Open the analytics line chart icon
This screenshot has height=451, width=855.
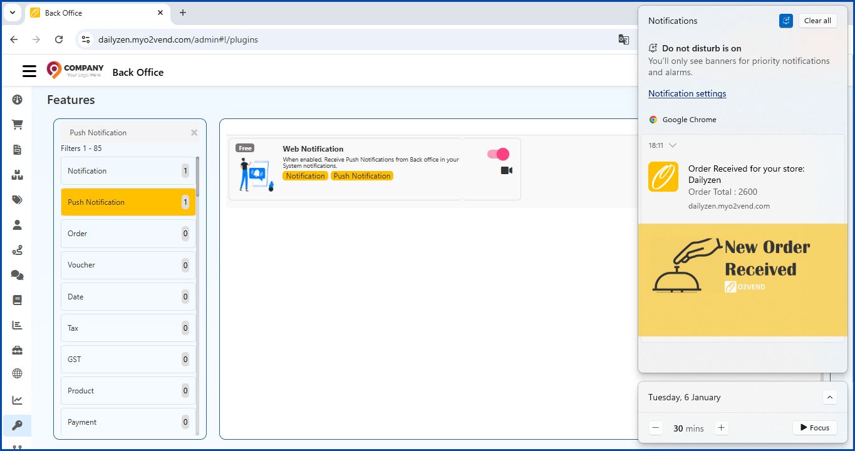pyautogui.click(x=17, y=400)
